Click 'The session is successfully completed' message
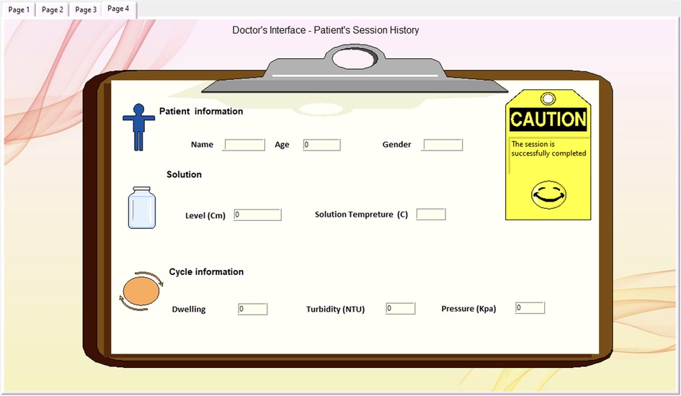Viewport: 681px width, 396px height. [x=548, y=149]
